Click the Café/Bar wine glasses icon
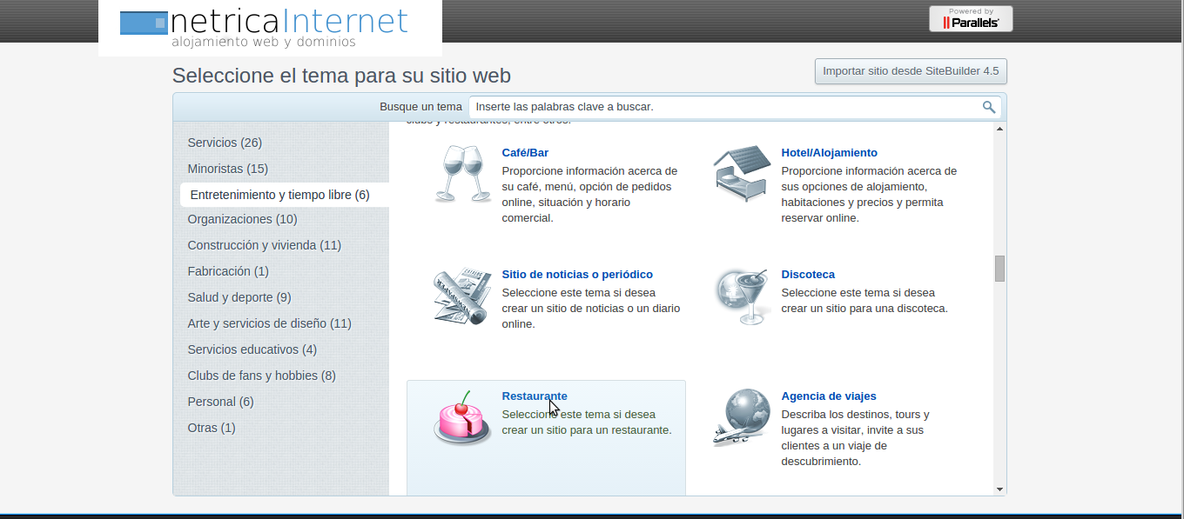 pos(461,173)
